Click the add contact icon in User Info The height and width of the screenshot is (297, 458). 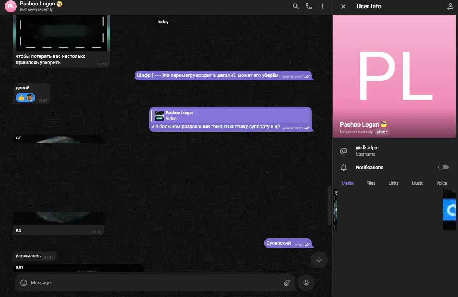click(450, 7)
